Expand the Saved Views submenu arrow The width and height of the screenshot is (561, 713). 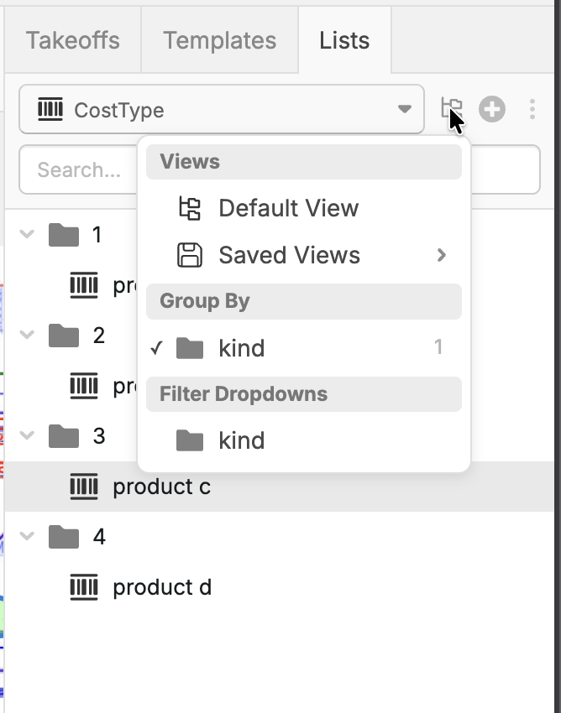click(442, 255)
